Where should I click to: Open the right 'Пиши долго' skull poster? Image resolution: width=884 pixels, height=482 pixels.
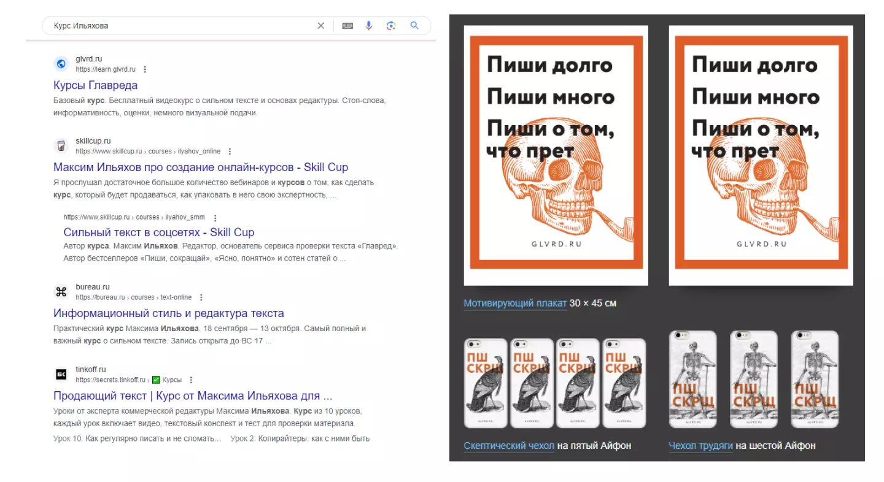coord(761,155)
